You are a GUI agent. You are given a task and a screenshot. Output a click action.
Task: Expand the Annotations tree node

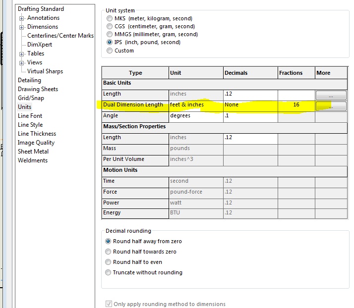point(21,18)
